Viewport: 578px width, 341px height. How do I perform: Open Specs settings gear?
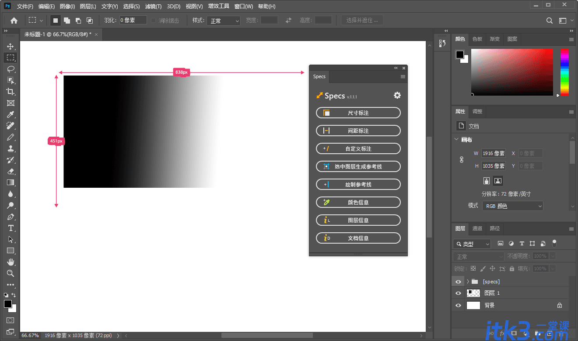tap(397, 95)
